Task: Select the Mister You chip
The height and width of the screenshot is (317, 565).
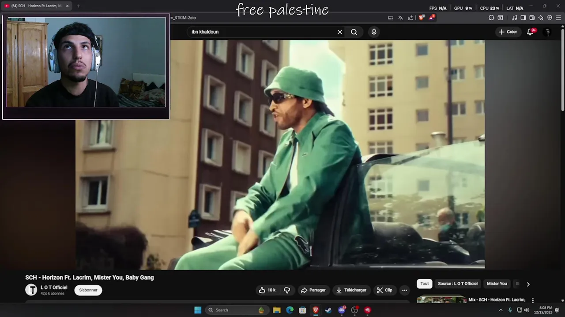Action: point(497,284)
